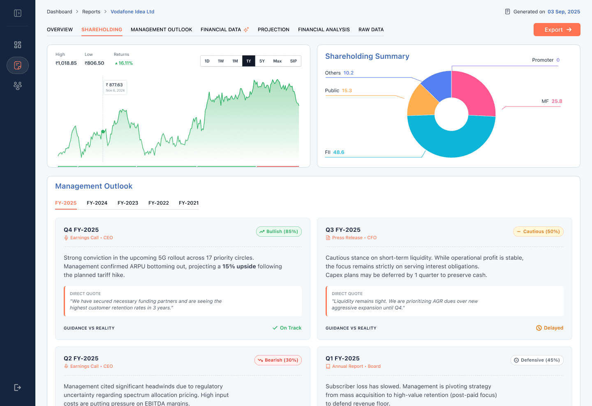This screenshot has height=406, width=592.
Task: Select the FY-2023 outlook tab
Action: (x=128, y=203)
